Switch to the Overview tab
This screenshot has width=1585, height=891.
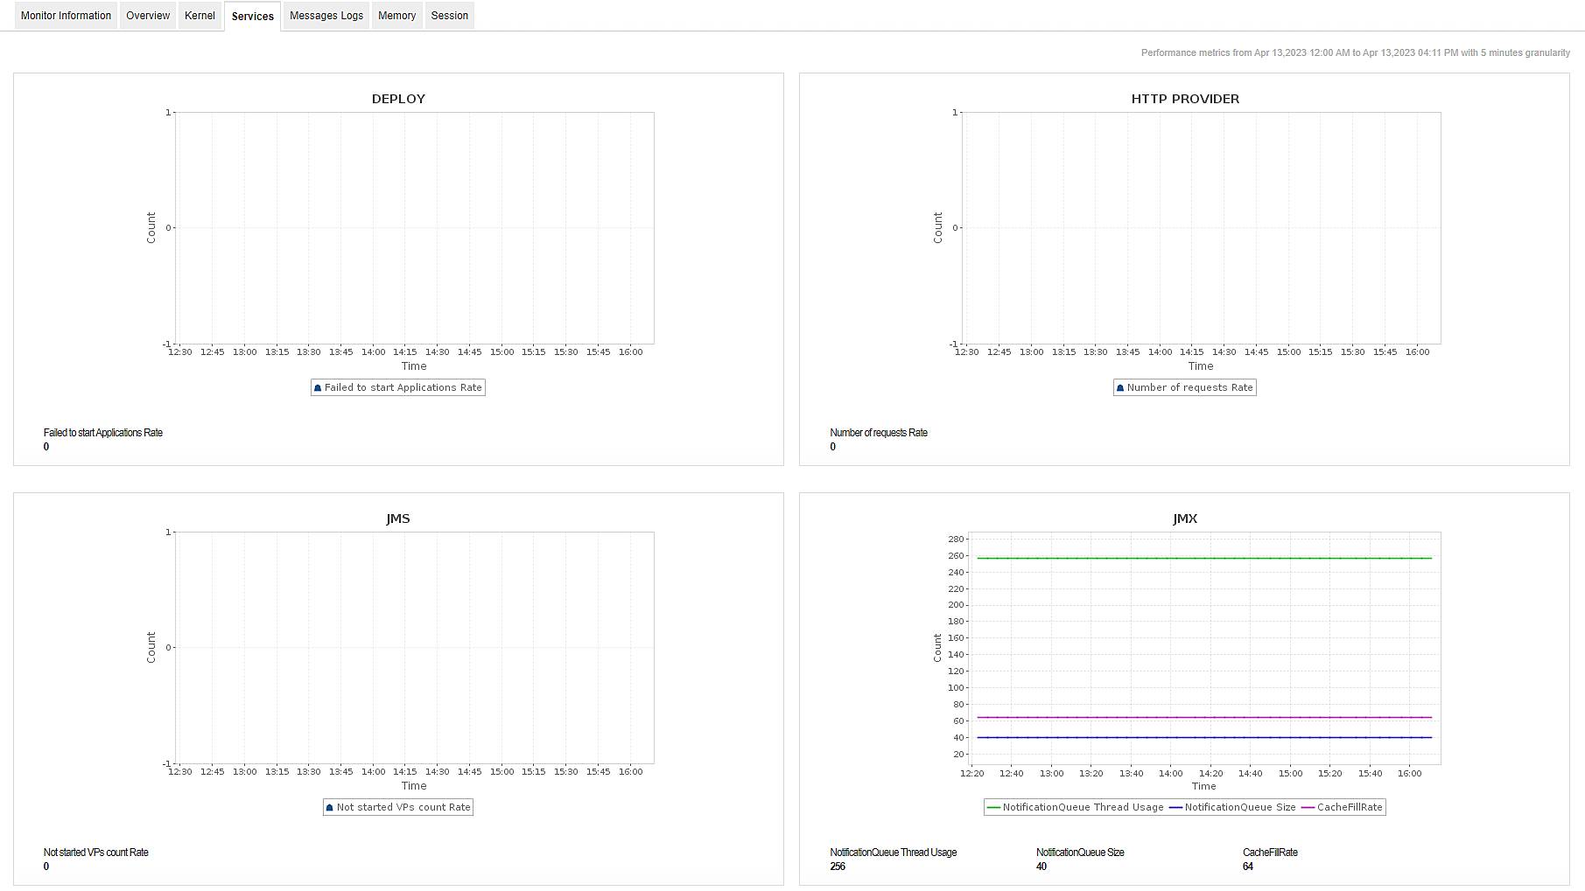point(147,15)
